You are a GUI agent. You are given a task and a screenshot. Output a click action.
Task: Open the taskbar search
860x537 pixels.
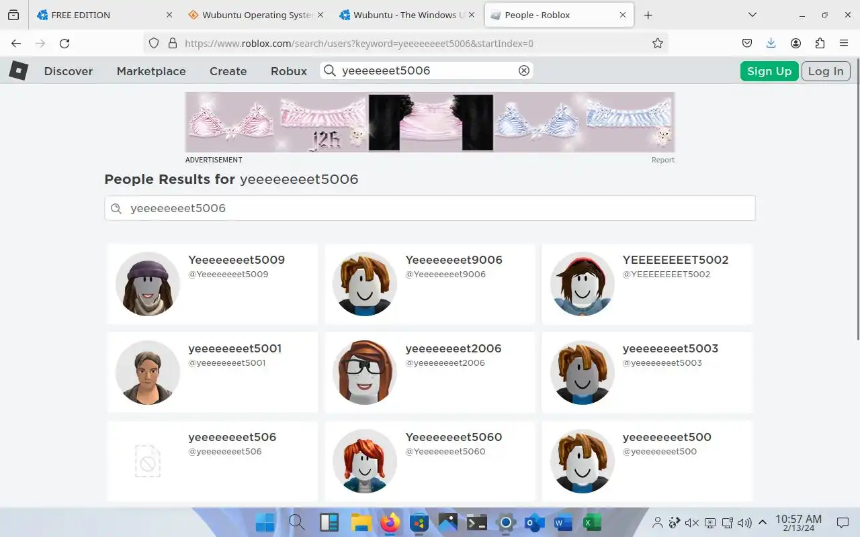coord(296,522)
